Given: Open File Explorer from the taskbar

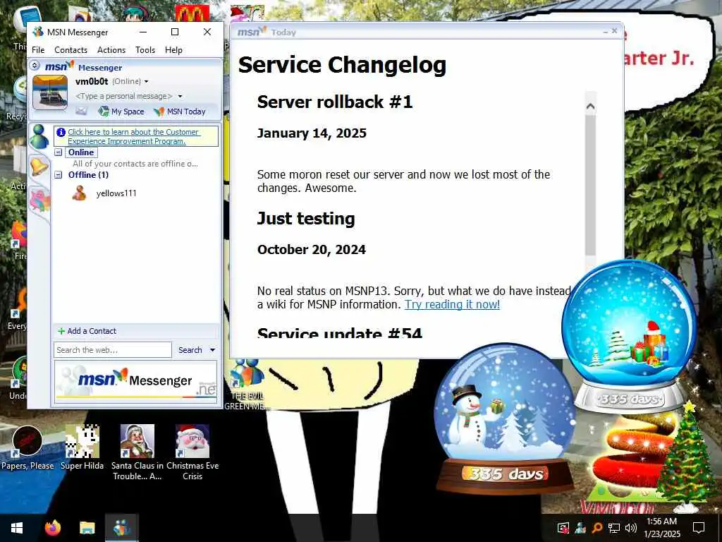Looking at the screenshot, I should pyautogui.click(x=87, y=528).
